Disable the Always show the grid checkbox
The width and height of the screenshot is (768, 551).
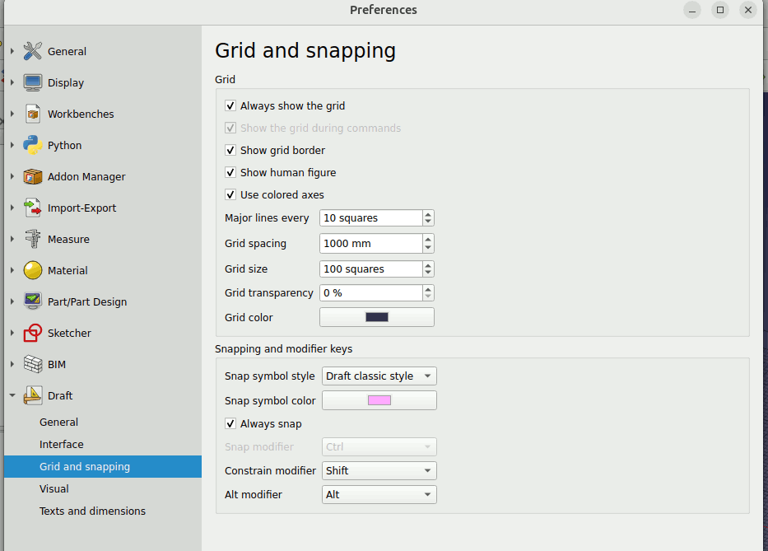click(x=230, y=106)
